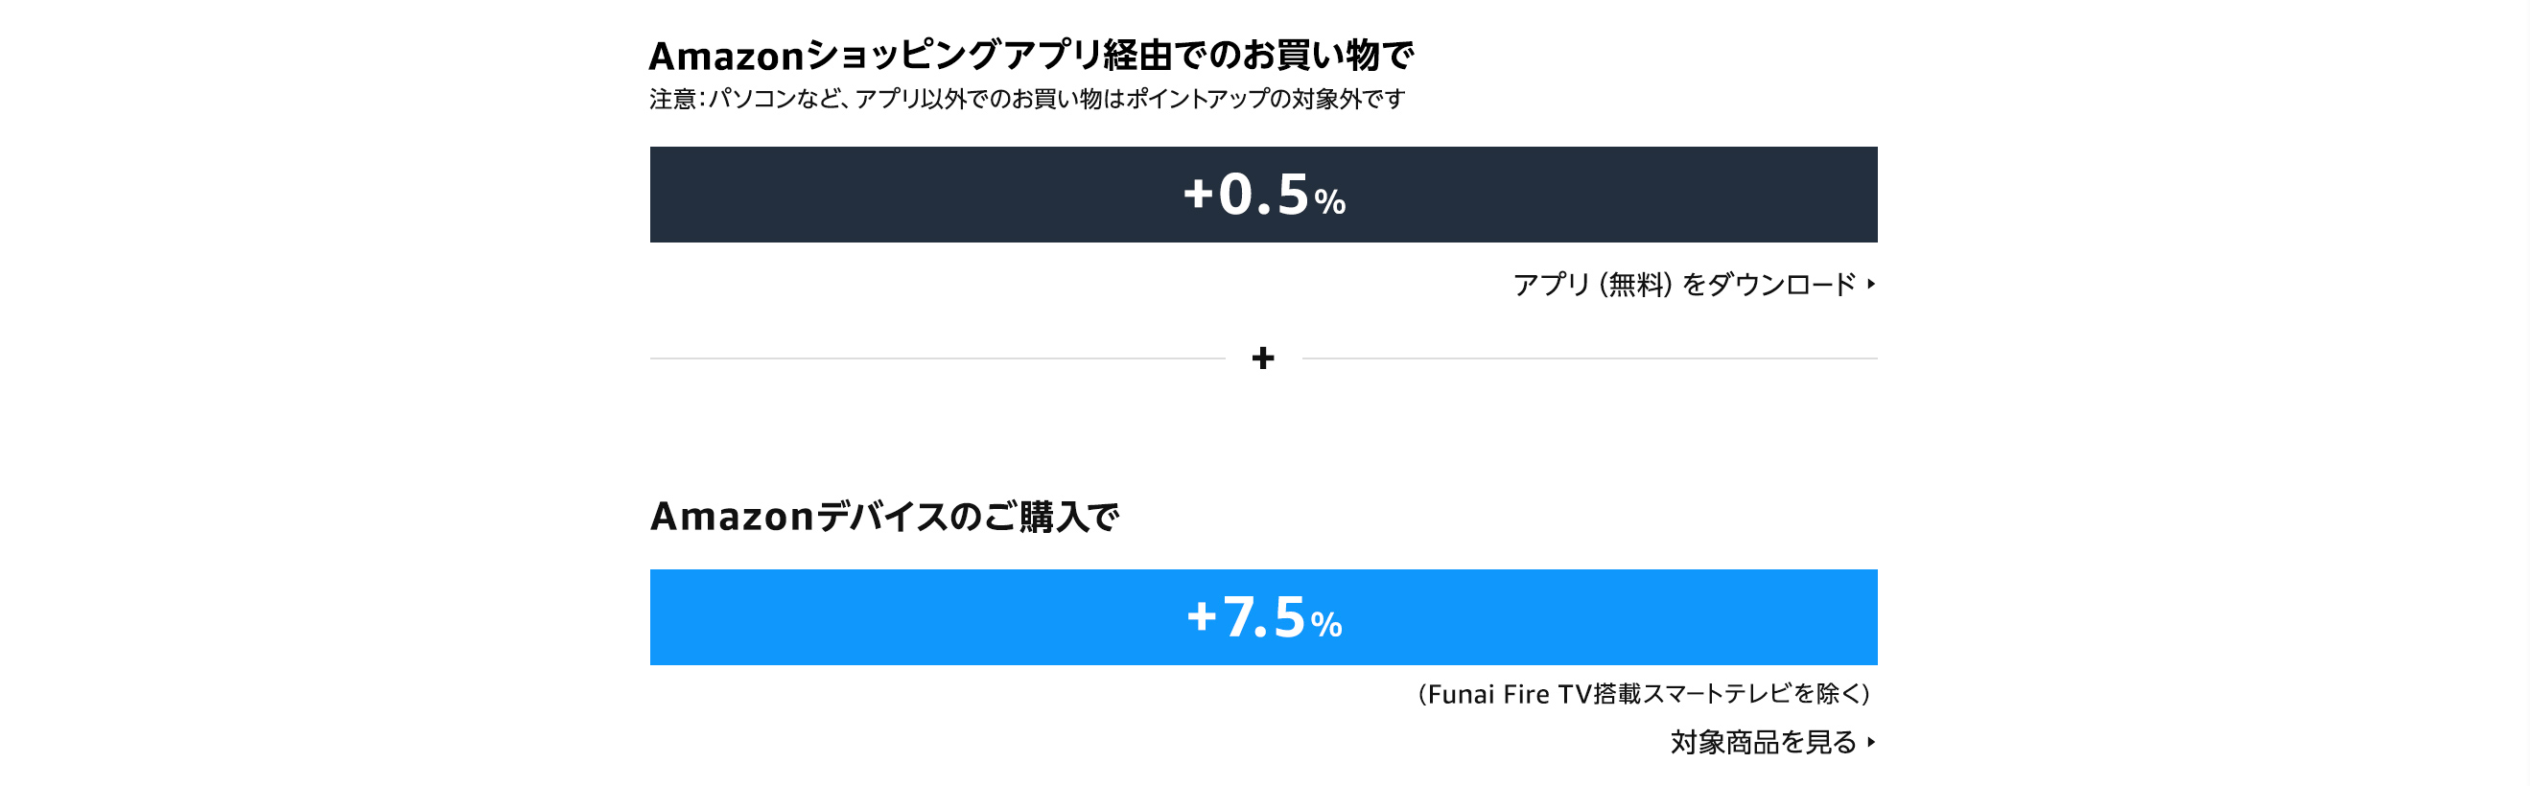This screenshot has height=786, width=2530.
Task: Click the percent symbol in the blue banner
Action: coord(1325,625)
